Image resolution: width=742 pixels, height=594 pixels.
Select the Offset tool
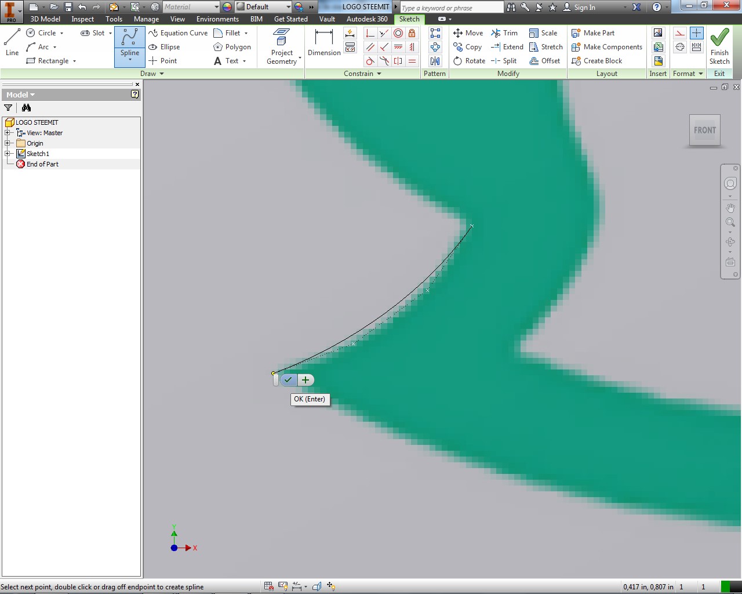pos(545,61)
